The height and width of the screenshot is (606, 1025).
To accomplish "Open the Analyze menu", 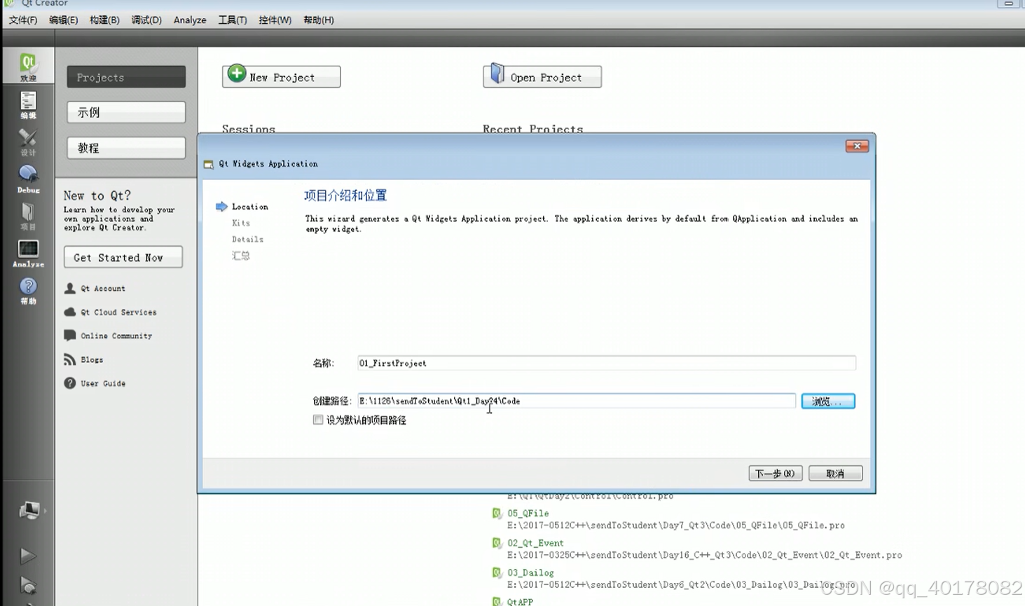I will coord(190,20).
